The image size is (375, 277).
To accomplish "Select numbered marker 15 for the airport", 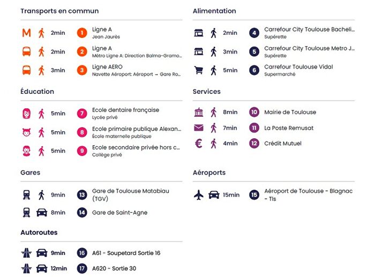I will pyautogui.click(x=254, y=195).
